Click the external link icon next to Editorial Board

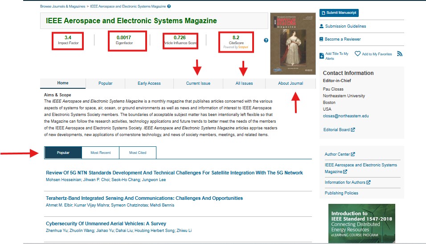[352, 130]
